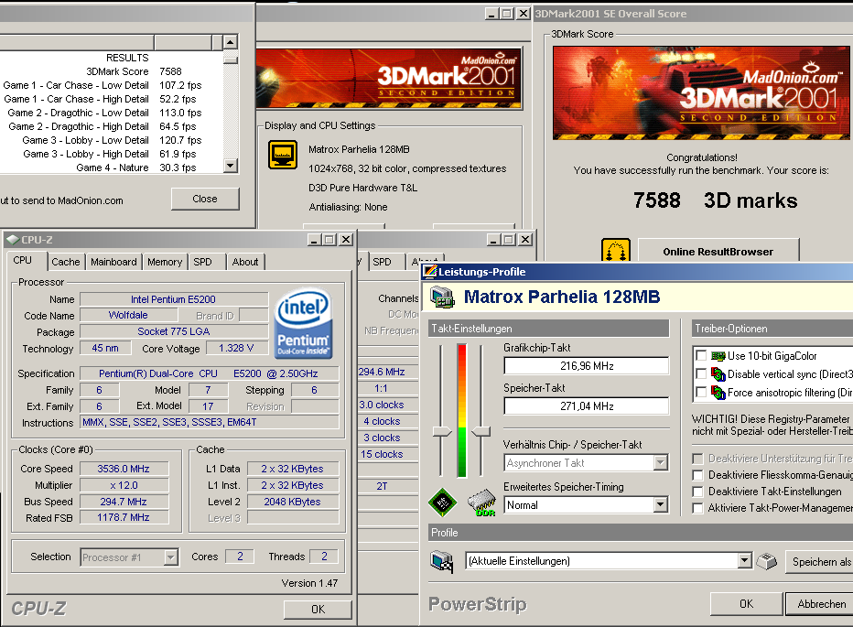This screenshot has width=853, height=627.
Task: Click the Online ResultBrowser button
Action: click(x=718, y=252)
